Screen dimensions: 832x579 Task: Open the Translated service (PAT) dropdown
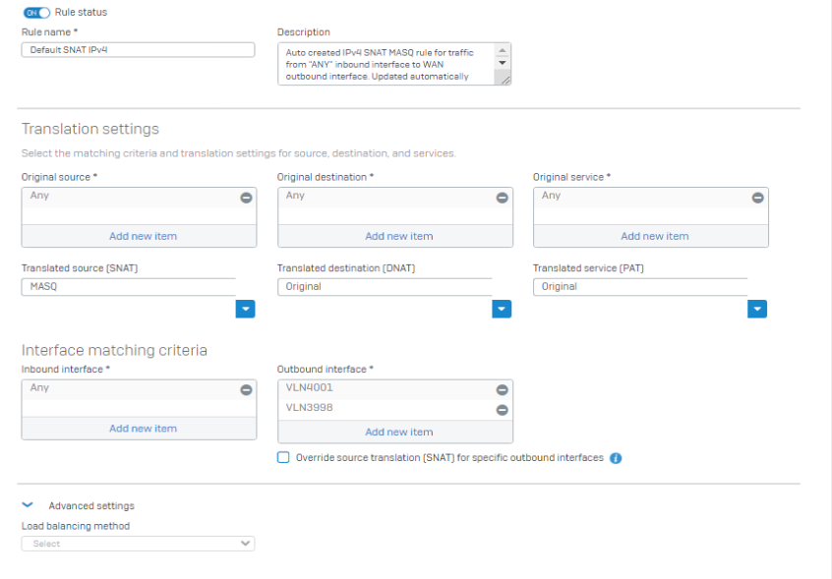click(757, 309)
